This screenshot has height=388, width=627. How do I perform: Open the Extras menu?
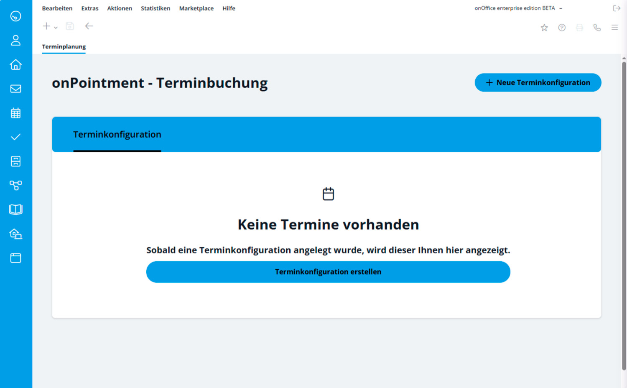click(90, 8)
